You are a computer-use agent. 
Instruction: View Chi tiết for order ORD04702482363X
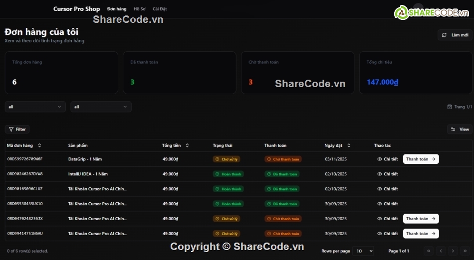pos(388,219)
